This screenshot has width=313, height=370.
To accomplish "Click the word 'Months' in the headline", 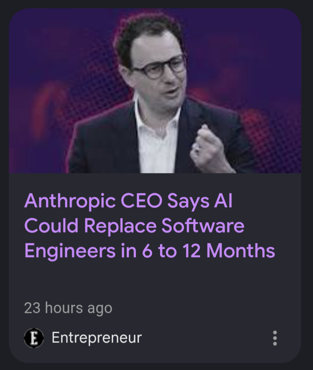I will (241, 250).
